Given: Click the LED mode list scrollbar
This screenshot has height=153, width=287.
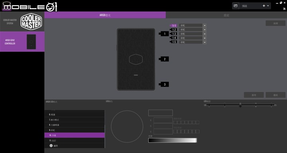Looking at the screenshot, I should [105, 137].
